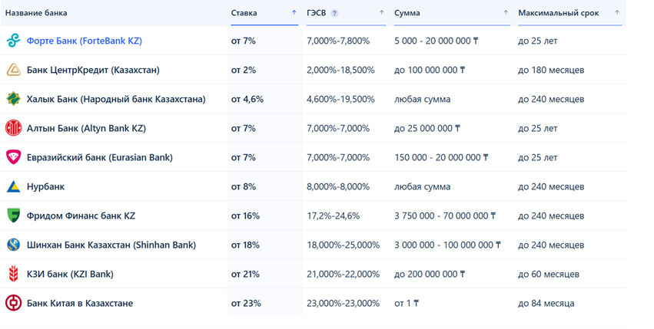Click ГЭСВ value '7,000%-7,800%'
Image resolution: width=654 pixels, height=329 pixels.
(x=338, y=41)
